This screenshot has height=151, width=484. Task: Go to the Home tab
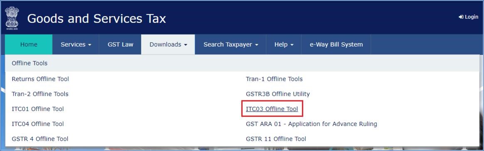click(29, 45)
